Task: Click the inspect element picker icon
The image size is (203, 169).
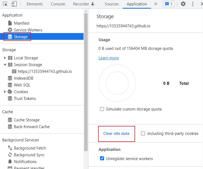Action: click(x=5, y=4)
